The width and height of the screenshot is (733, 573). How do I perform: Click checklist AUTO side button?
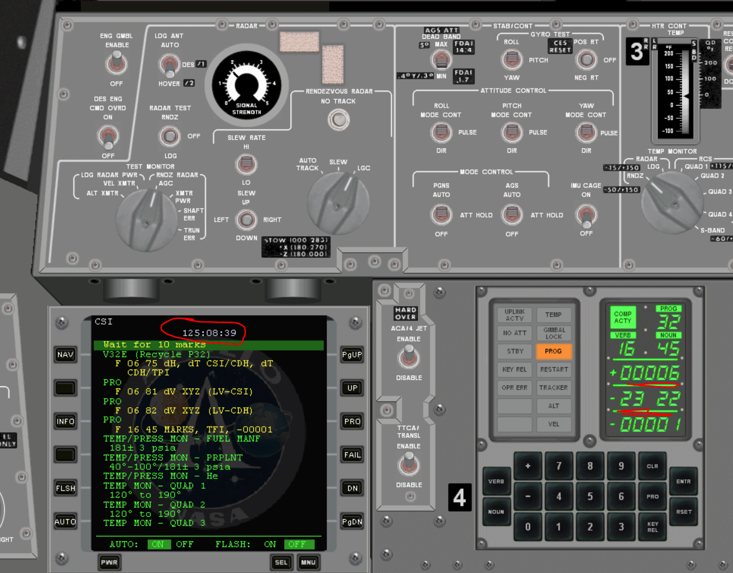[x=65, y=522]
